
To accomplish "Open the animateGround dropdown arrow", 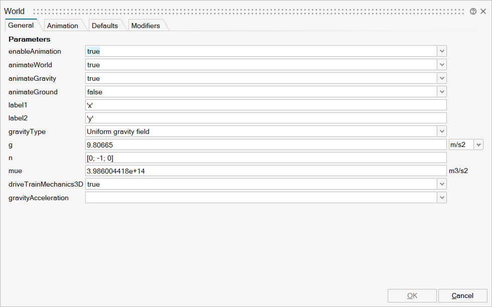I will point(442,92).
